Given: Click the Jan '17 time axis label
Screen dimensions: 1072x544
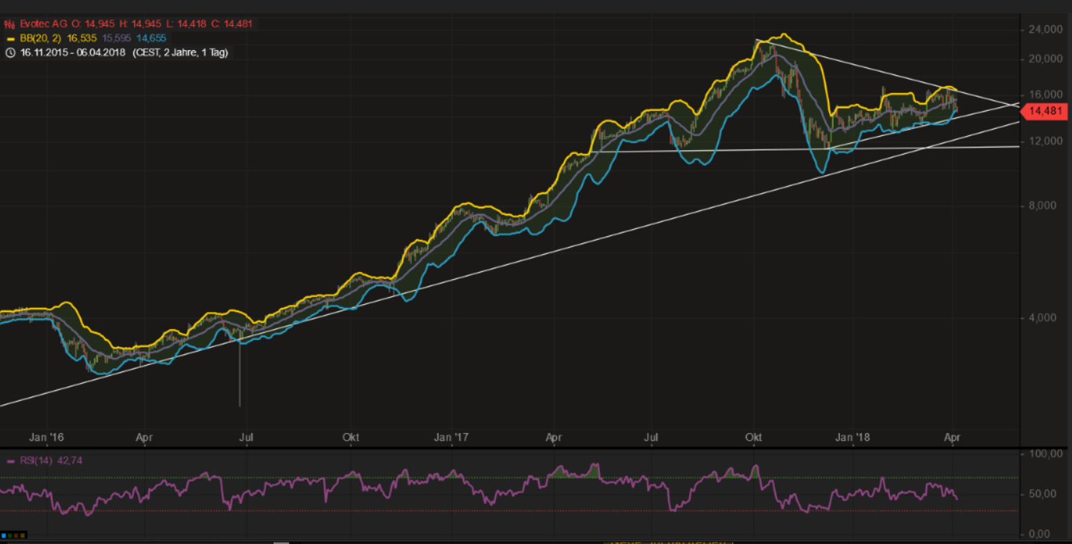Looking at the screenshot, I should pos(453,437).
